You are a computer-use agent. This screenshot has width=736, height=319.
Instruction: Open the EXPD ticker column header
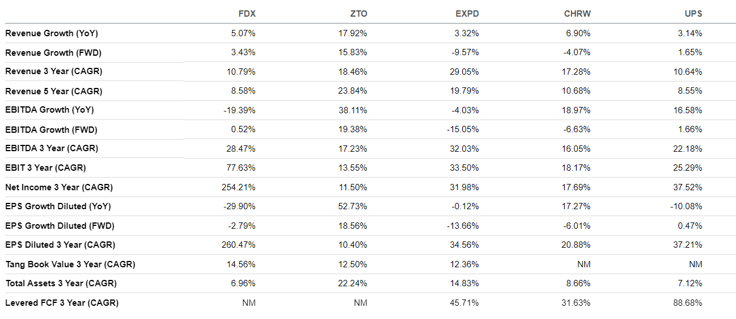click(467, 13)
